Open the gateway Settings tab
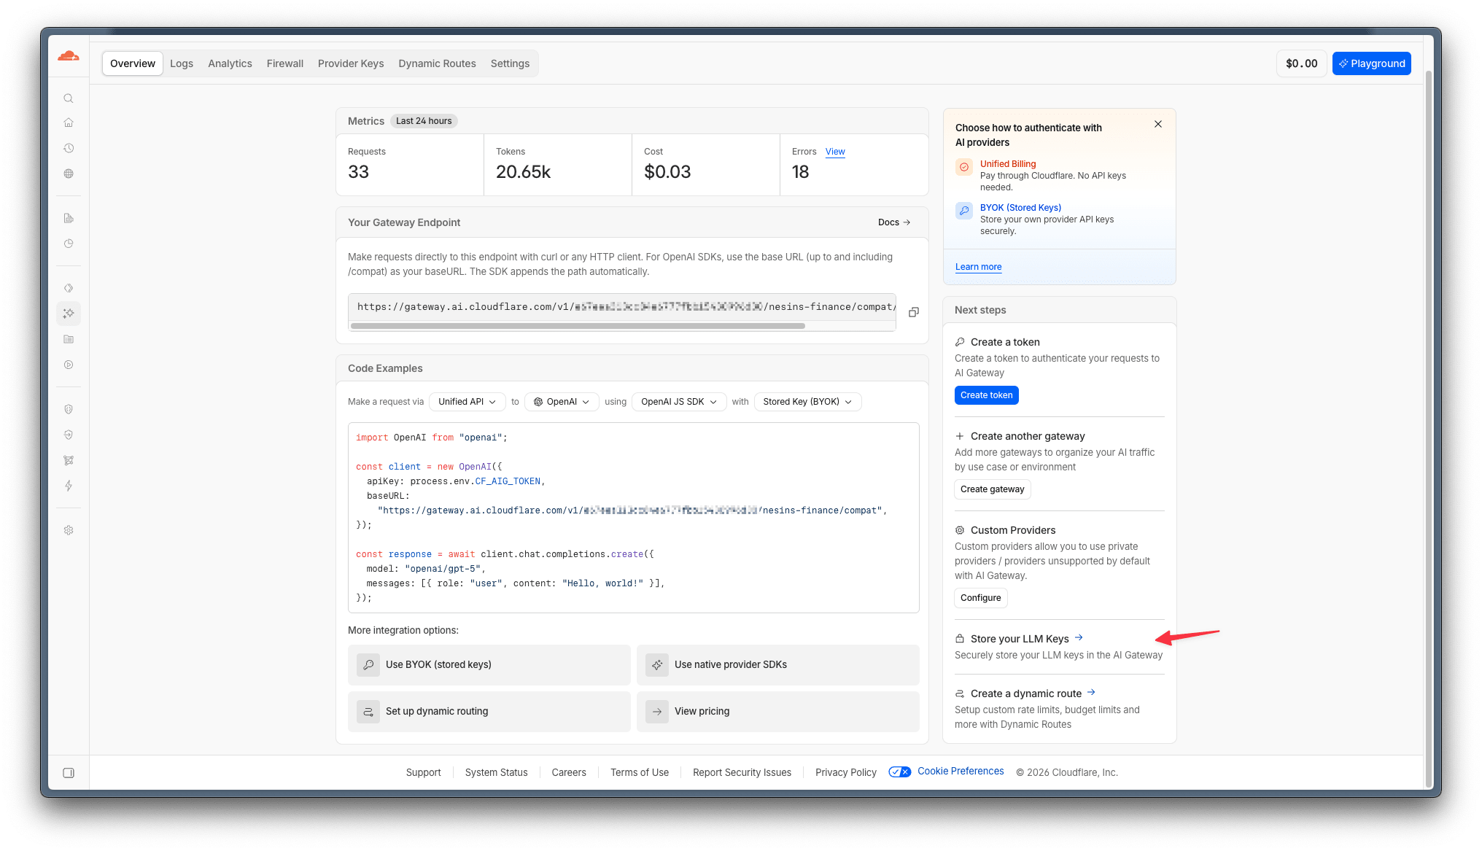Image resolution: width=1482 pixels, height=851 pixels. [510, 63]
